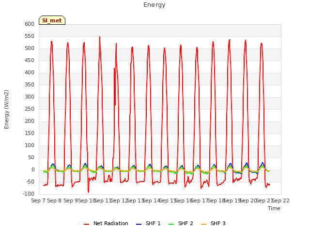Click the Sep 8 x-axis date label
Screen dimensions: 310x233
click(54, 200)
